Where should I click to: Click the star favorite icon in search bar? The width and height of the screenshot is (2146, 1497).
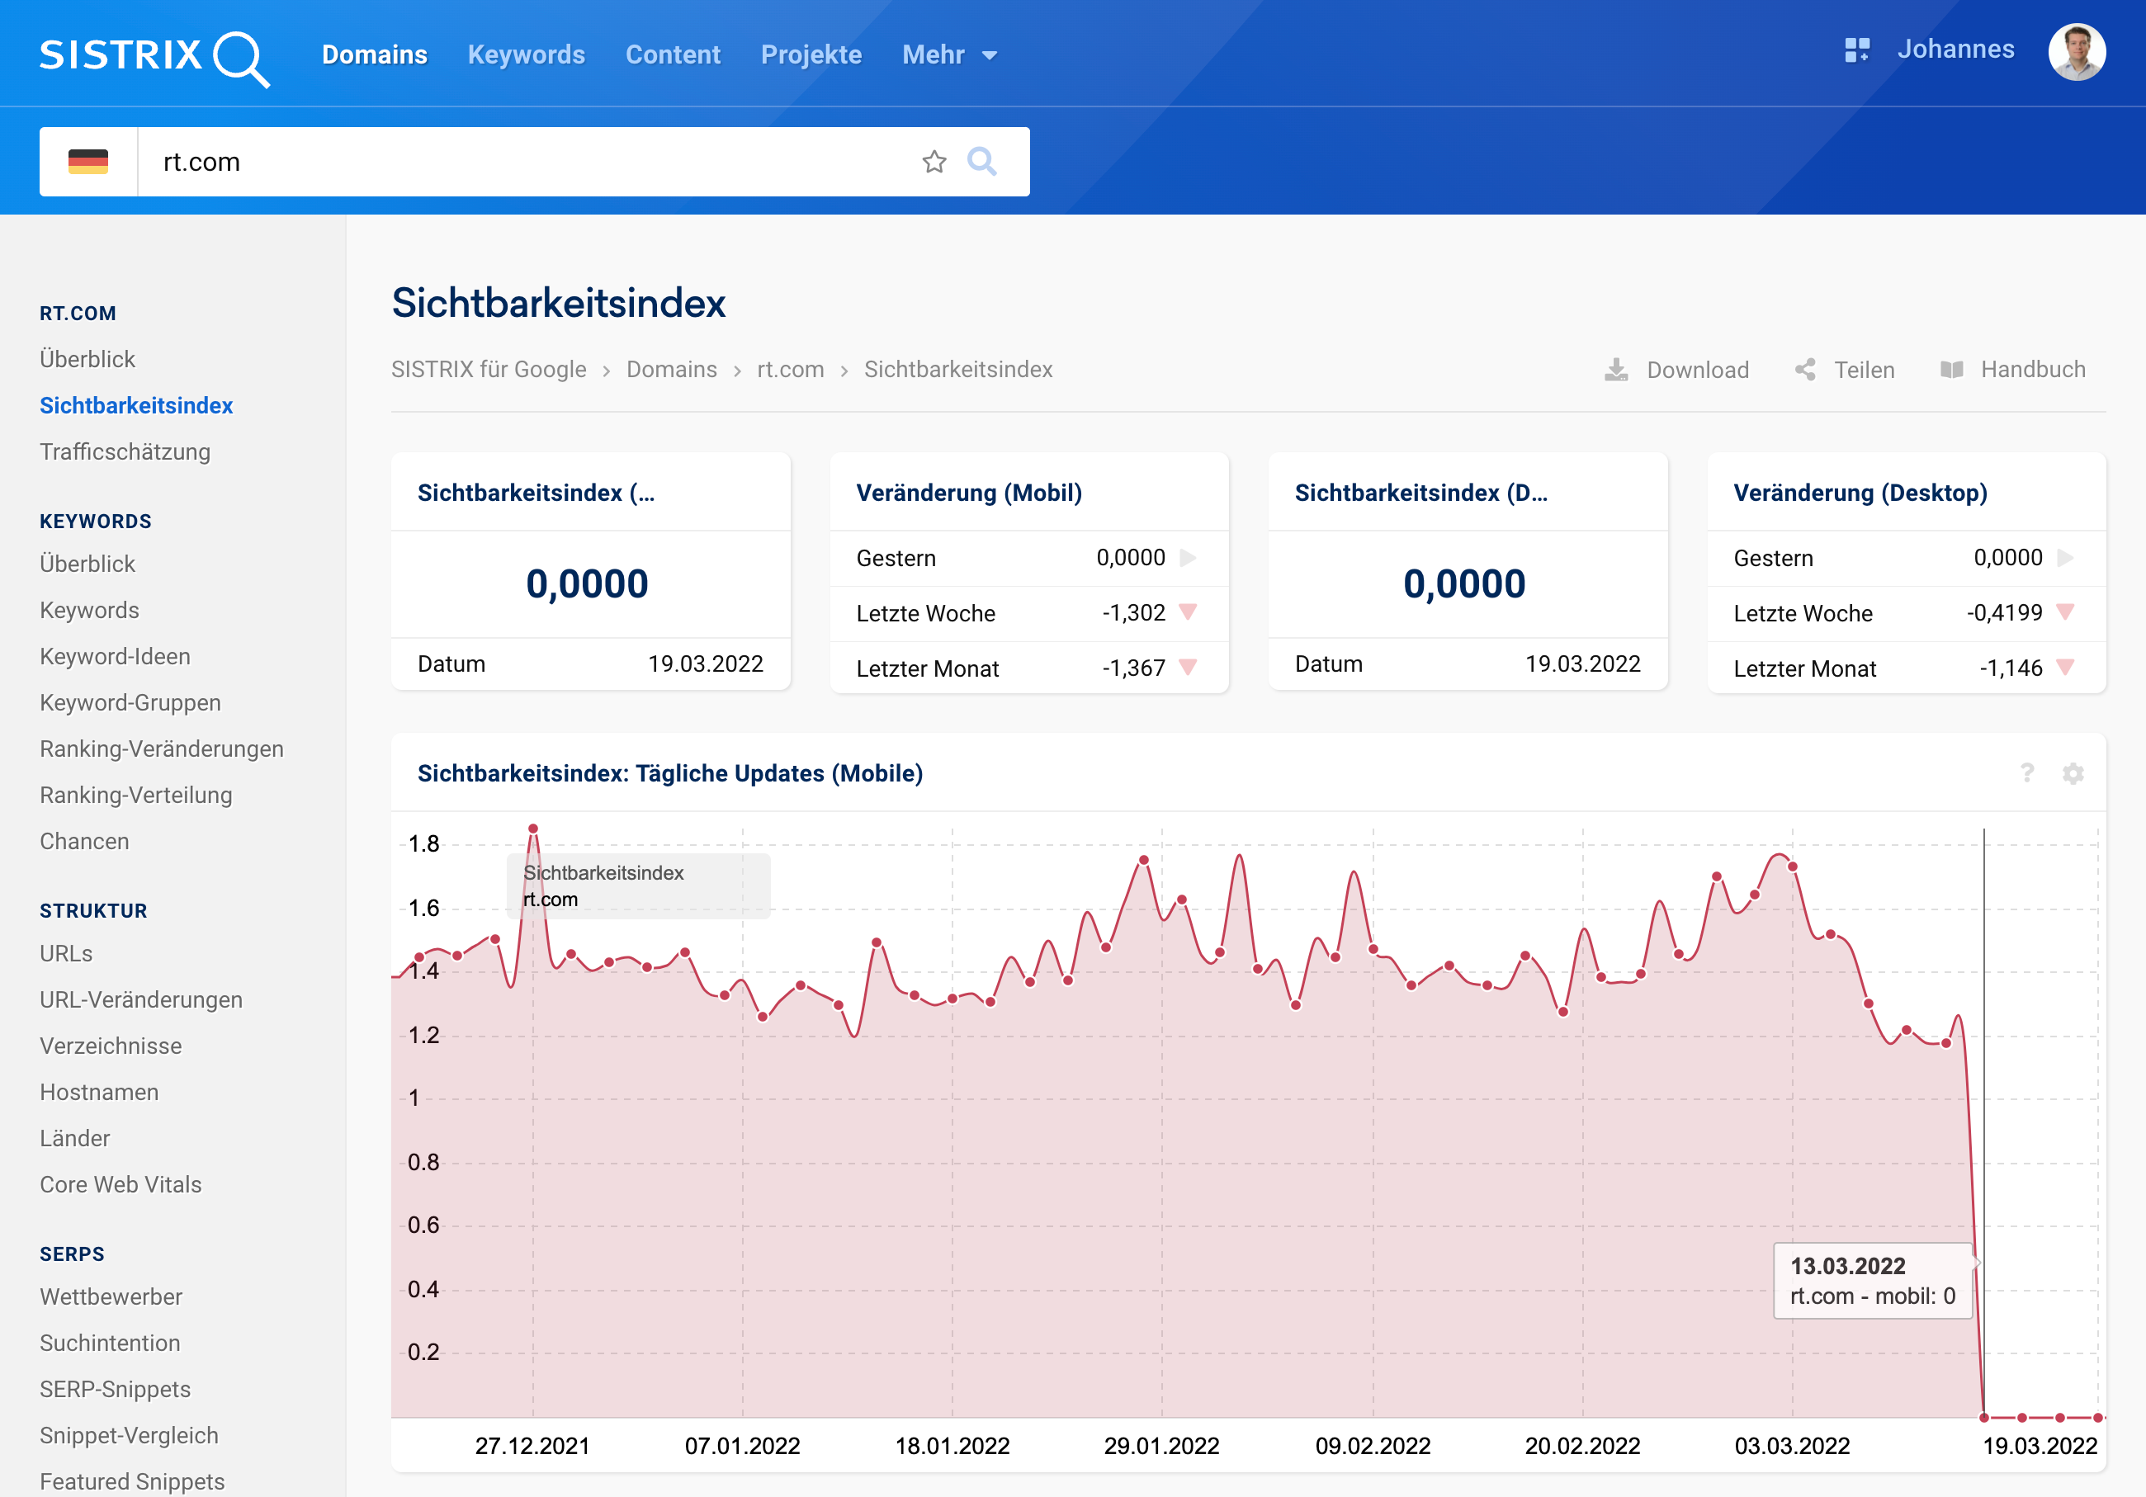coord(934,162)
